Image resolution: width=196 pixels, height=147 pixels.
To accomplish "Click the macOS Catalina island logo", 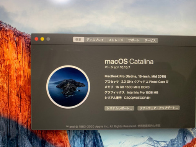I will (68, 87).
